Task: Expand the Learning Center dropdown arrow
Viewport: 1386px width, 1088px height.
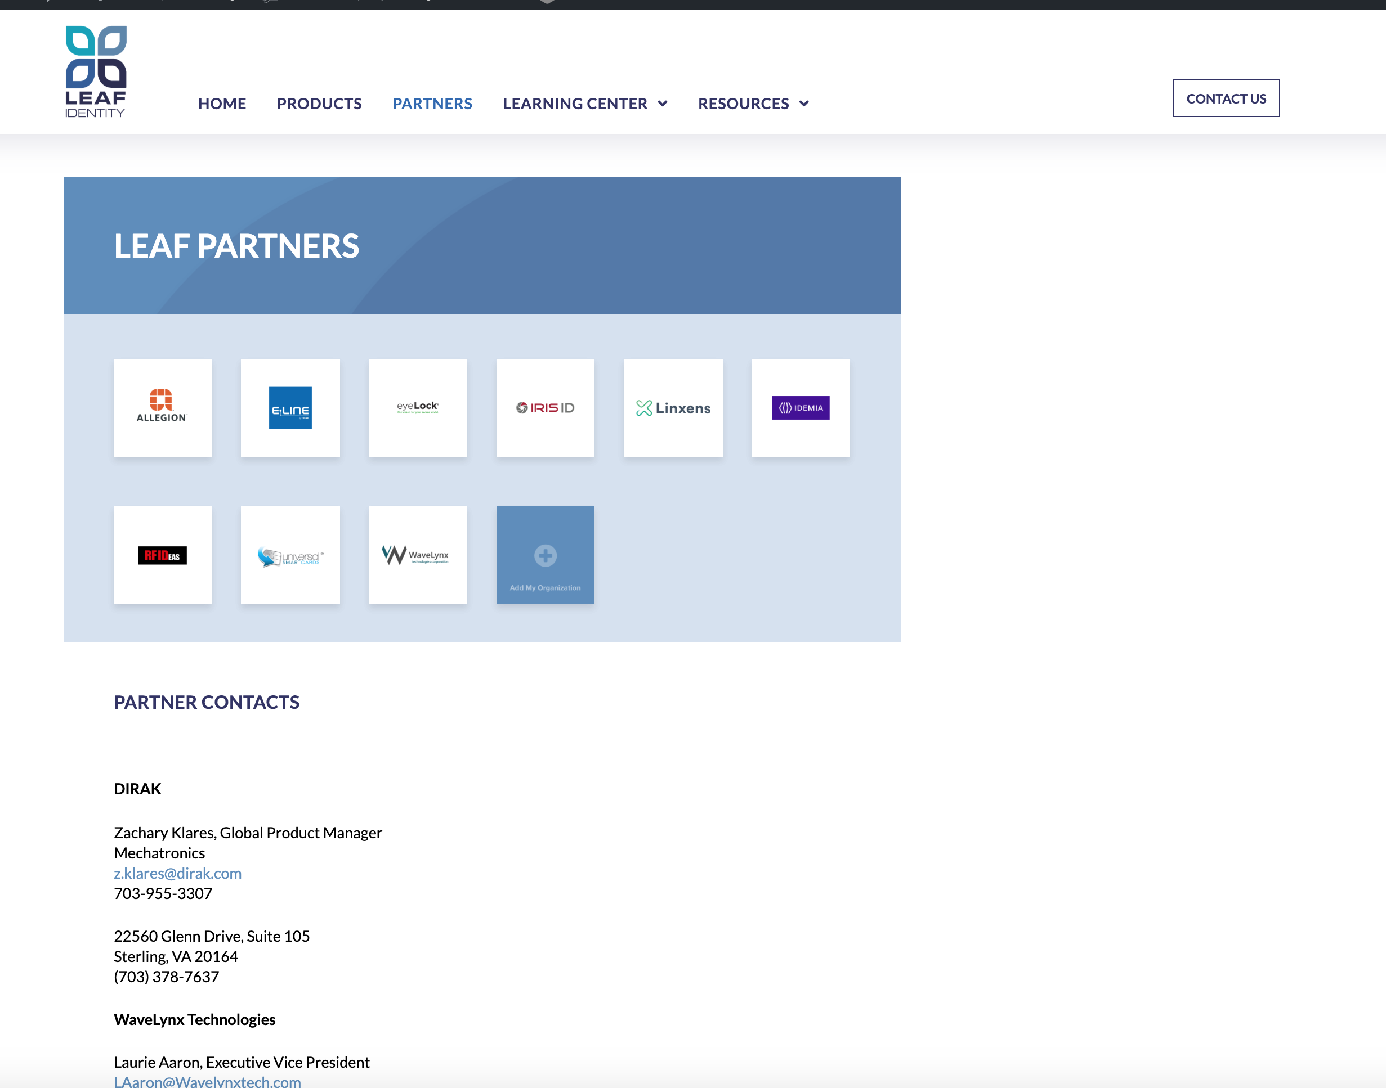Action: click(x=663, y=103)
